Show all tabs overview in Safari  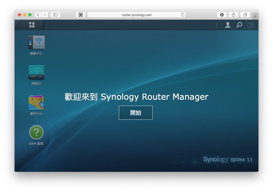click(245, 15)
